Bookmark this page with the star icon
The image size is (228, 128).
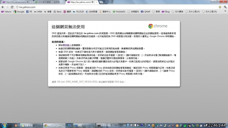click(x=220, y=7)
